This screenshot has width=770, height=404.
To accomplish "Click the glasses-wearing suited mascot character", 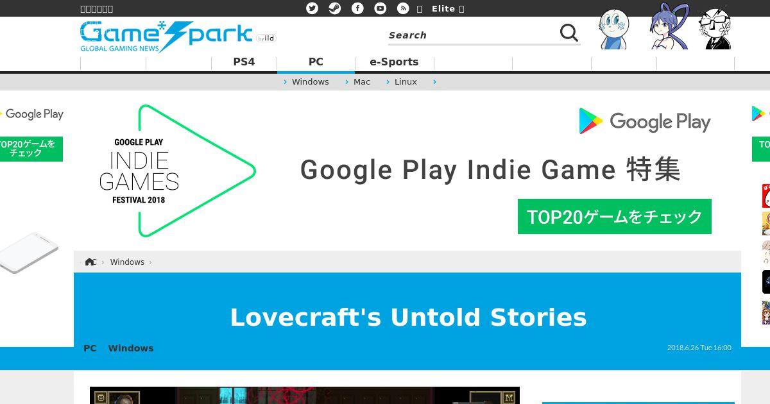I will pos(715,28).
